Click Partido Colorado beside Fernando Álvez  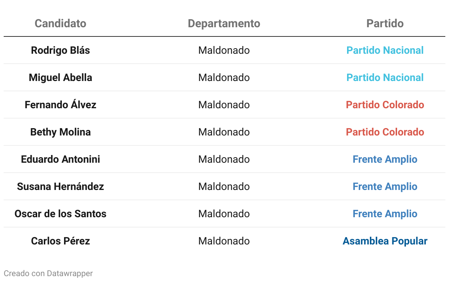click(x=385, y=105)
